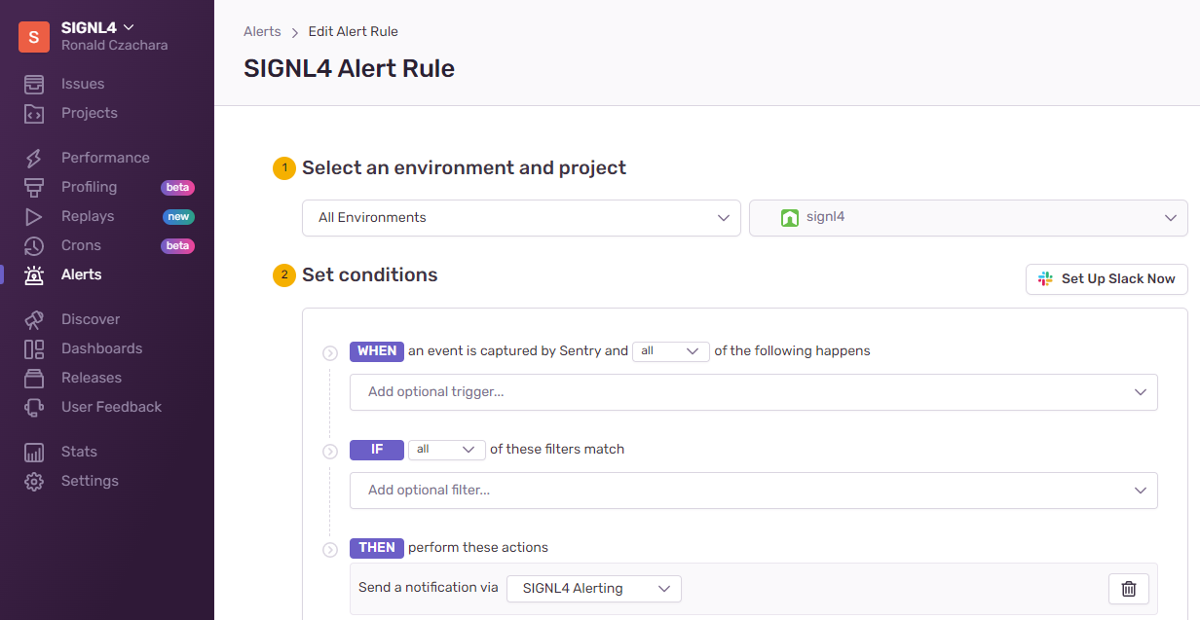Go to Releases in the sidebar
The image size is (1200, 620).
tap(92, 378)
